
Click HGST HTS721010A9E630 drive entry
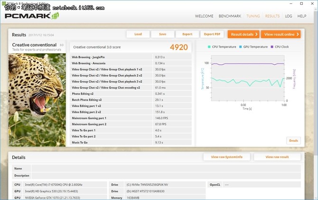[x=145, y=191]
